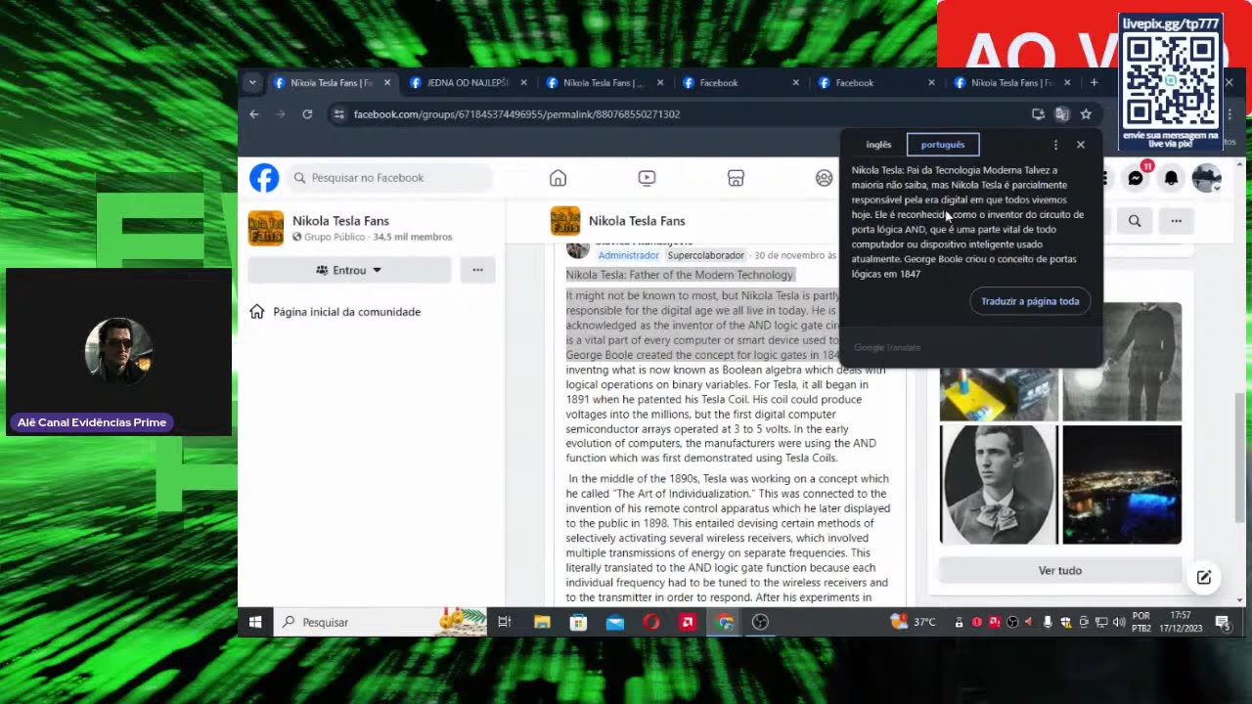Switch to the first Facebook browser tab

[x=740, y=83]
